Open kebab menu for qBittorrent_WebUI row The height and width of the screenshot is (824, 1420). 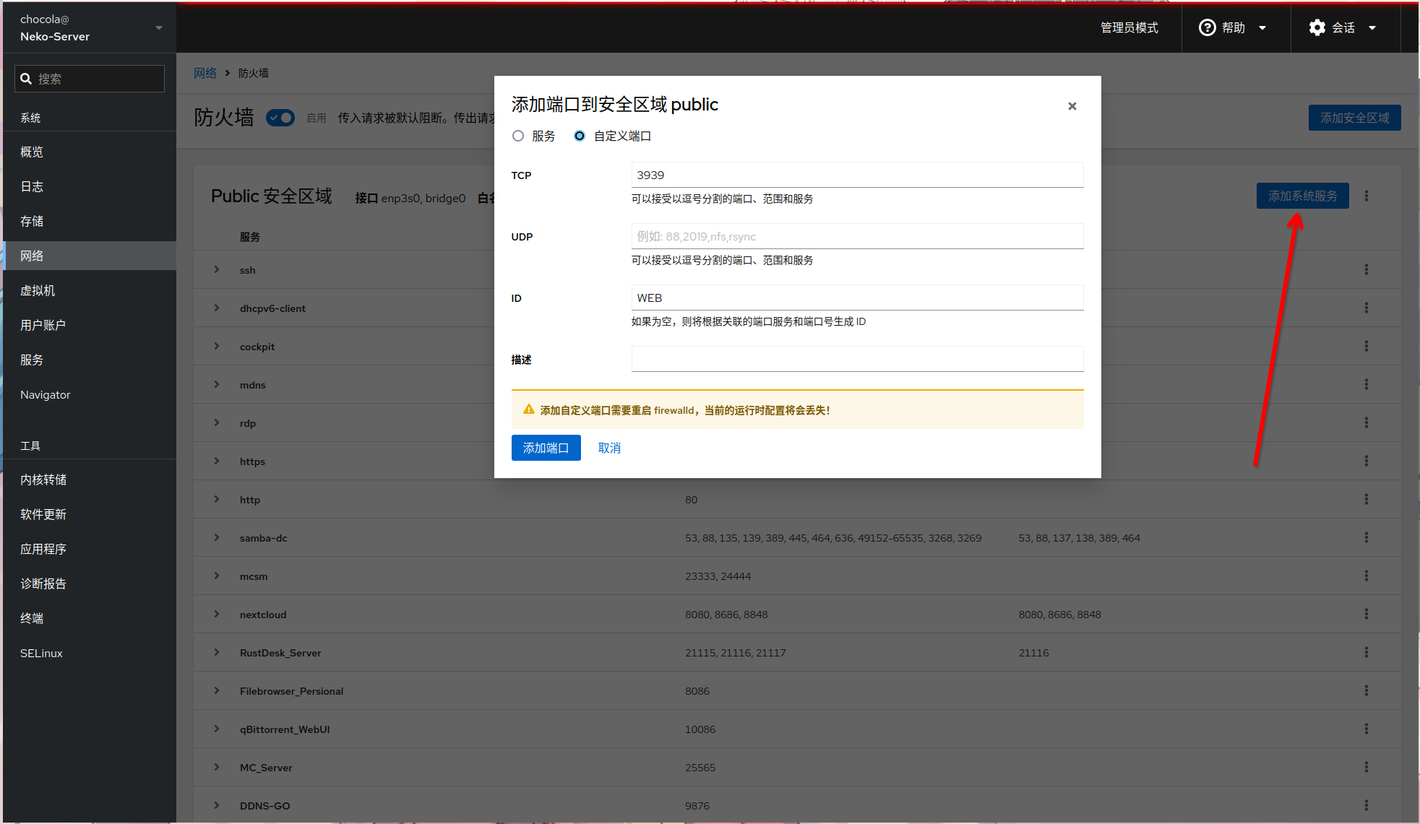click(x=1366, y=729)
